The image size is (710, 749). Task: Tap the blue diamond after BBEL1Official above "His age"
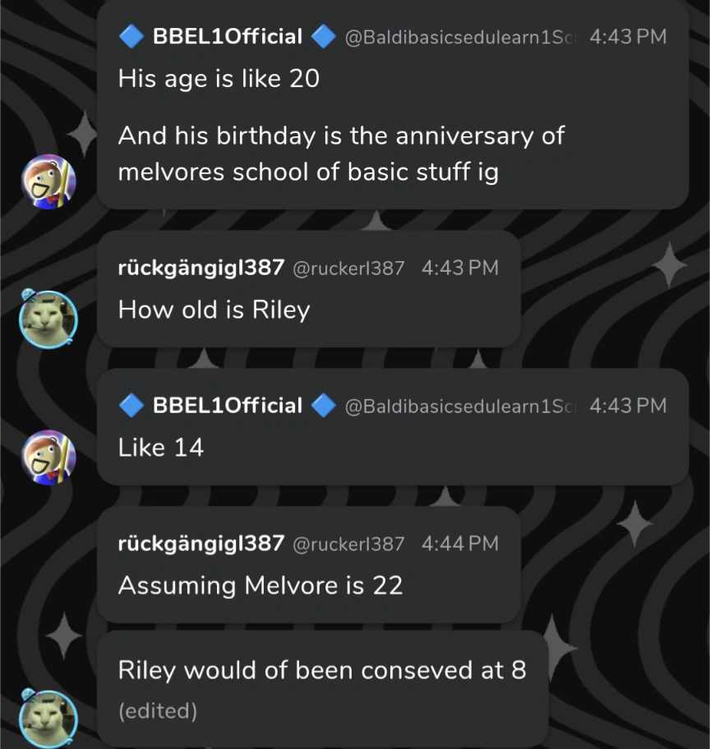[323, 36]
